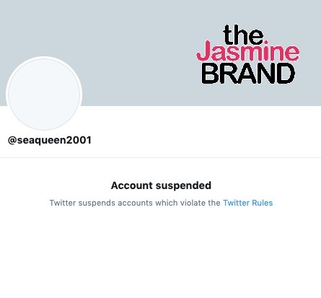Click the divider line under the handle
Screen dimensions: 321x298
pyautogui.click(x=160, y=158)
